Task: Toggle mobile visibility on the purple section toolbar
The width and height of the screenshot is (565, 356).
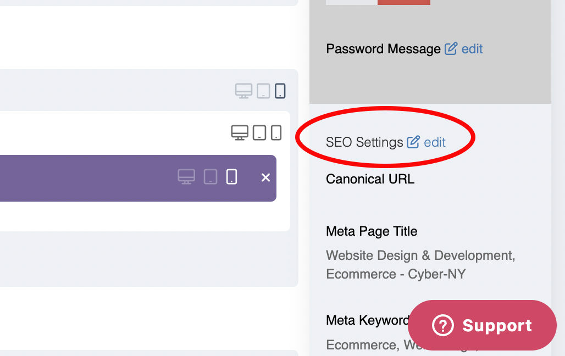Action: point(231,177)
